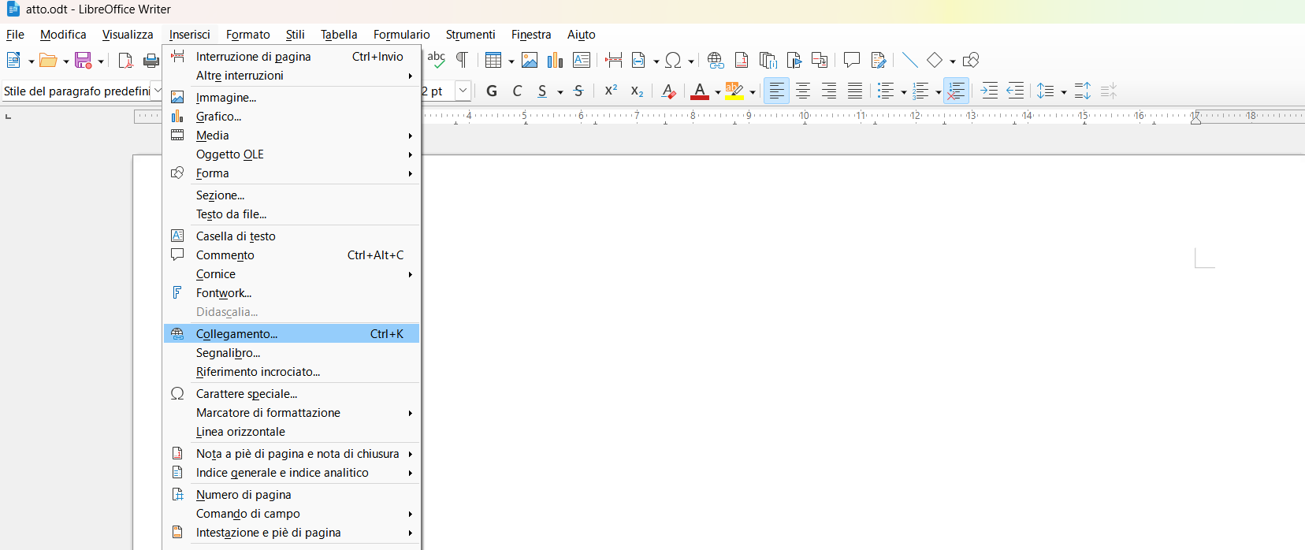1305x550 pixels.
Task: Insert a chart using the toolbar icon
Action: point(556,60)
